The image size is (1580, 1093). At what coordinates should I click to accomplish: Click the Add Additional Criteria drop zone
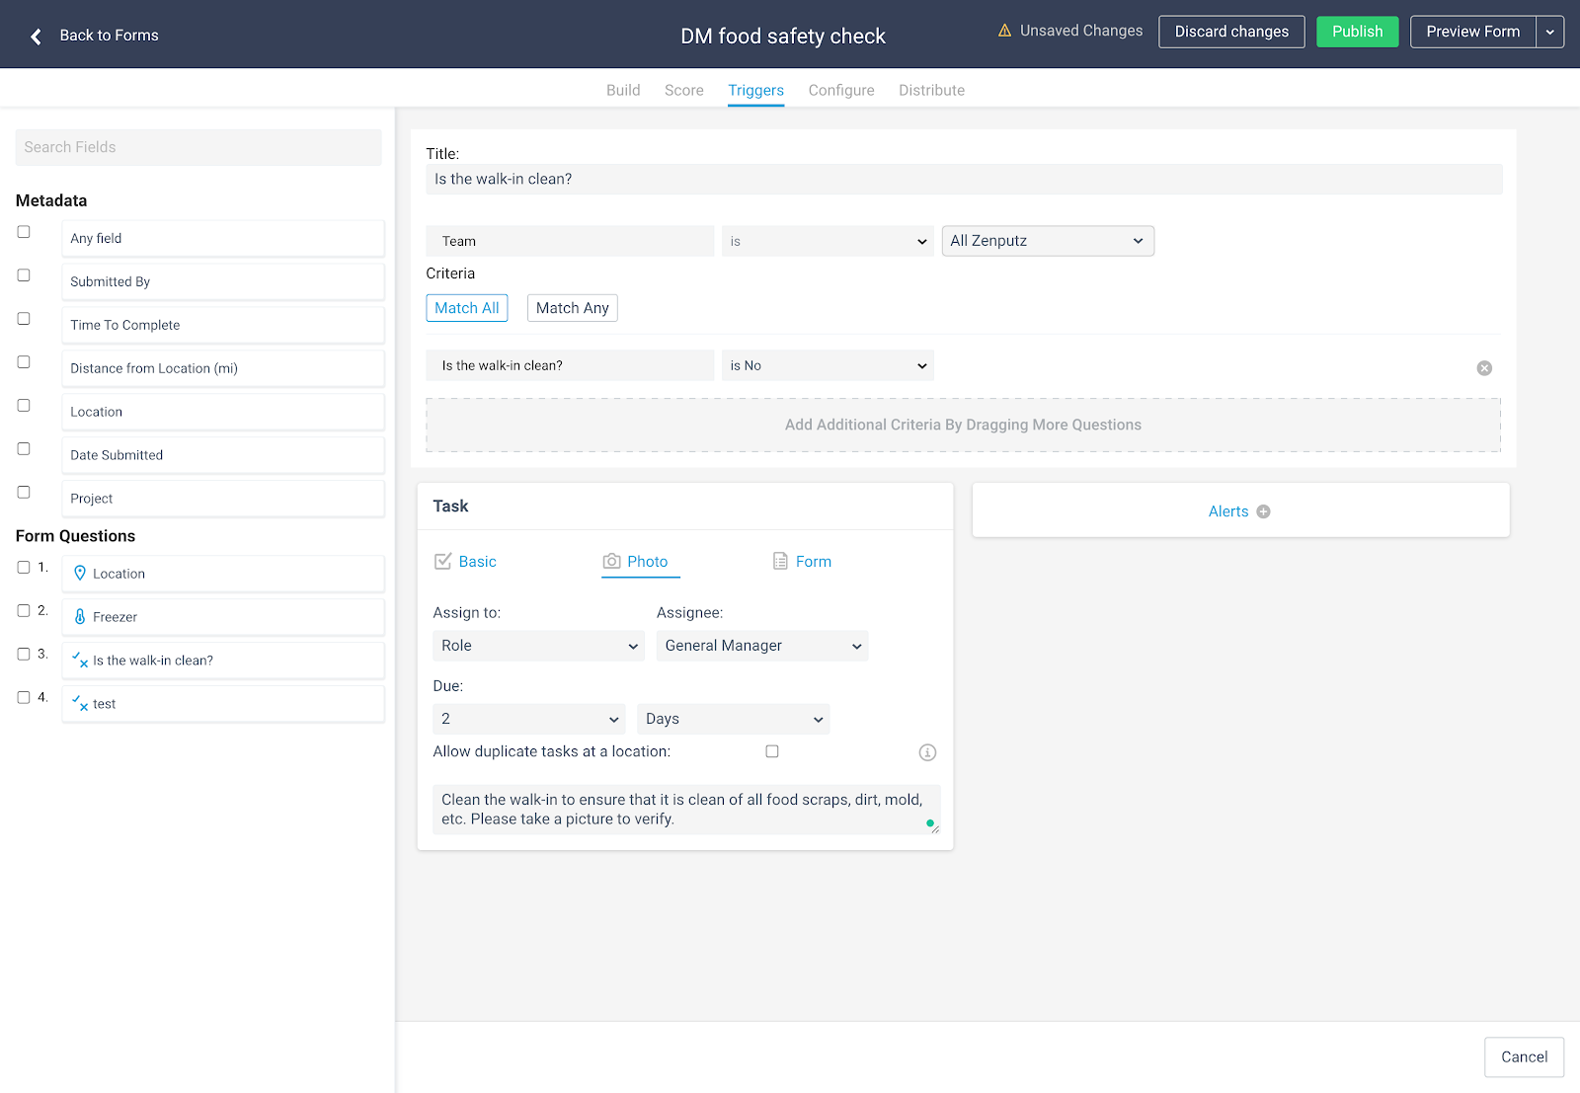point(964,425)
